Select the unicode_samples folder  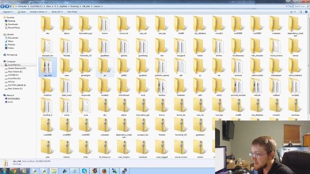tap(238, 87)
